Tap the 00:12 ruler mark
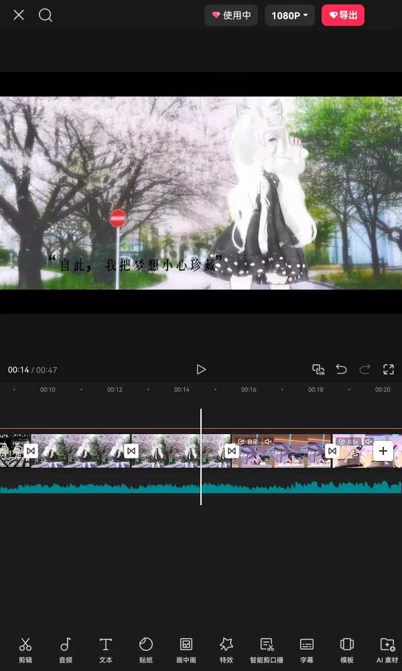The image size is (402, 671). point(115,390)
